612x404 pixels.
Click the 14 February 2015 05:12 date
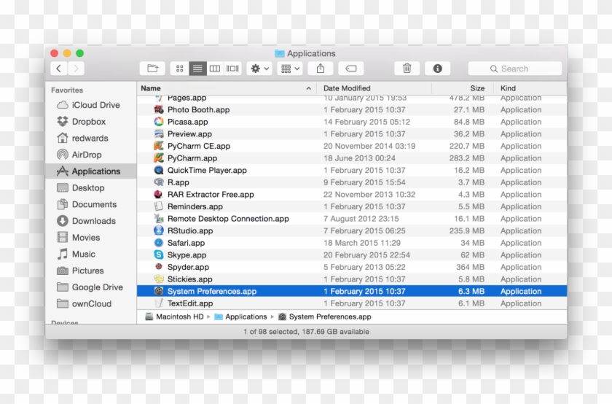366,122
